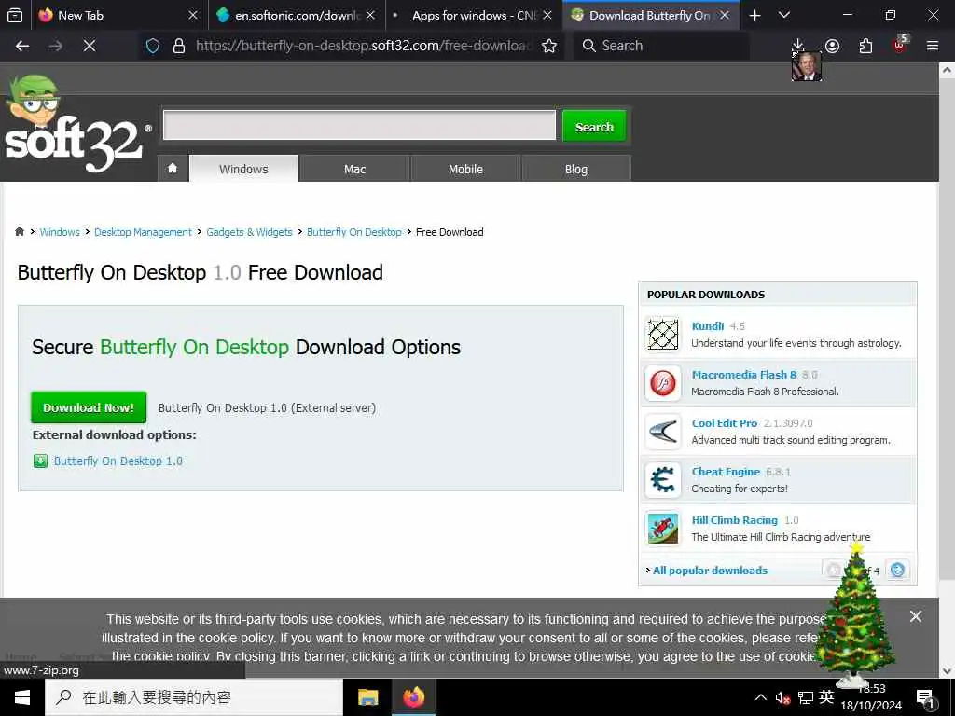Open the soft32 home icon tab

173,169
